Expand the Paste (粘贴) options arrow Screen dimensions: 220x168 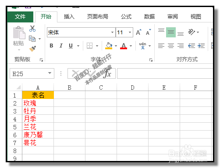coord(19,50)
